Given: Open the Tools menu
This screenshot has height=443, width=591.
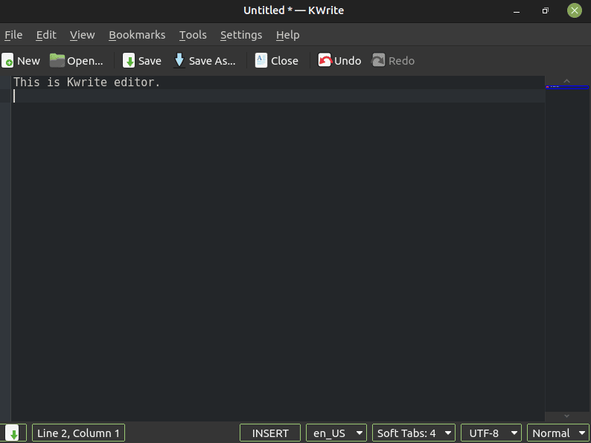Looking at the screenshot, I should [193, 35].
